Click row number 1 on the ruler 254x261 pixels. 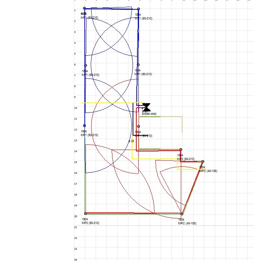coord(75,10)
